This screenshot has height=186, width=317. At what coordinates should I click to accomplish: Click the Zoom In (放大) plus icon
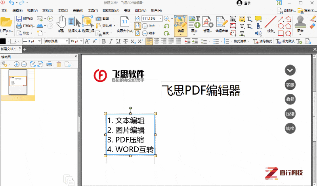(145, 26)
